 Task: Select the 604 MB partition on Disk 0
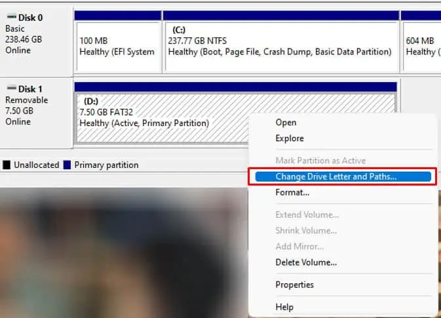pyautogui.click(x=421, y=42)
